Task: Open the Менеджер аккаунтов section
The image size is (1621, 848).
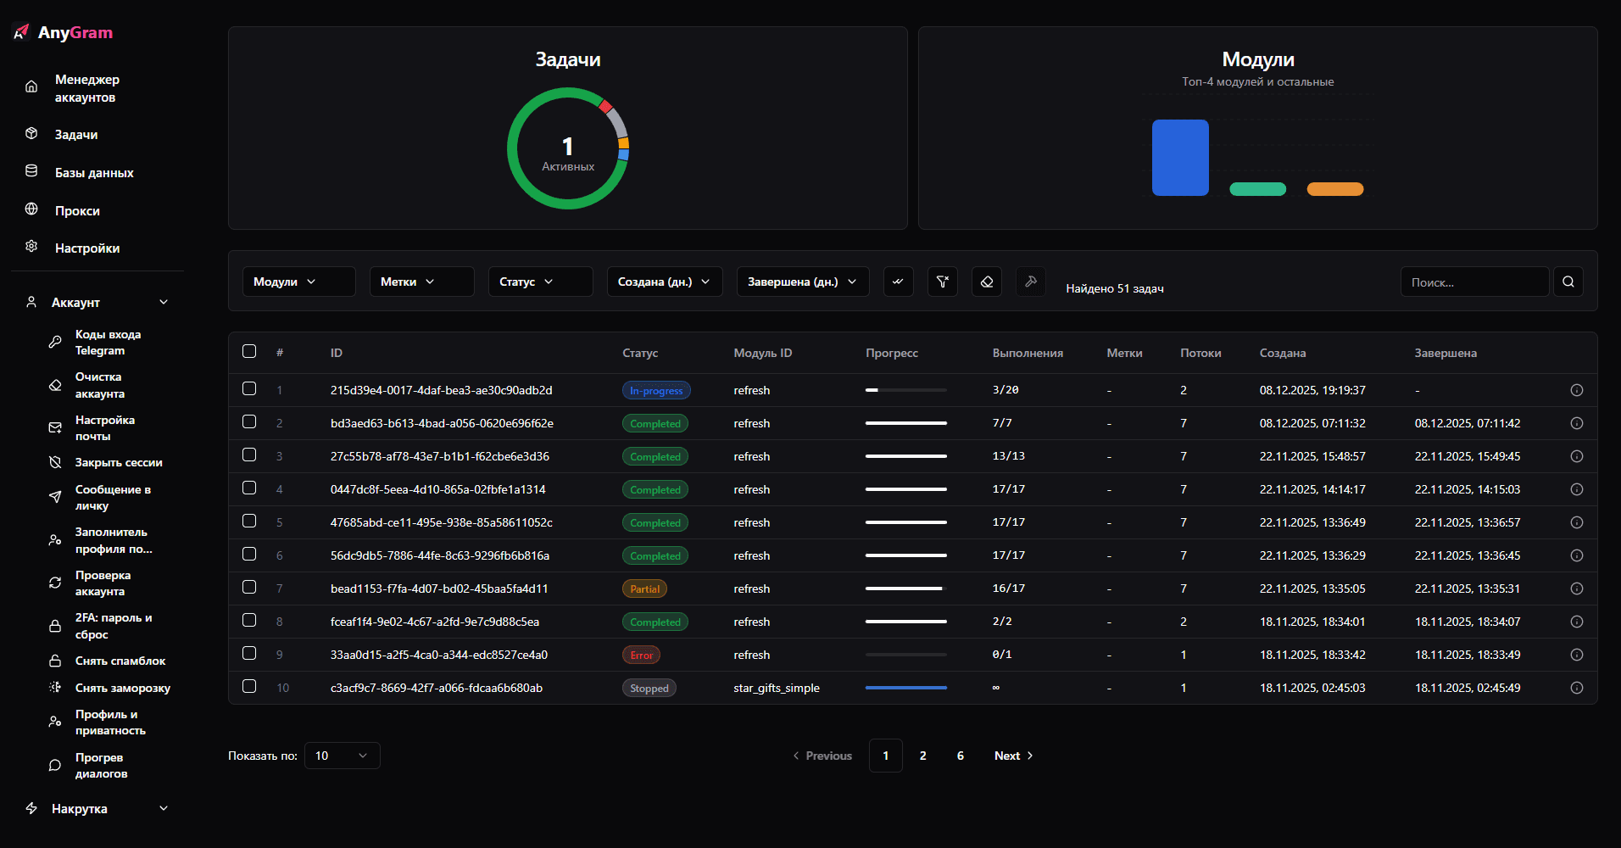Action: point(87,87)
